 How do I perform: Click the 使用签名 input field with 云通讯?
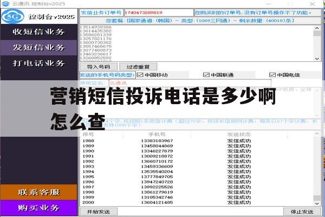point(190,83)
